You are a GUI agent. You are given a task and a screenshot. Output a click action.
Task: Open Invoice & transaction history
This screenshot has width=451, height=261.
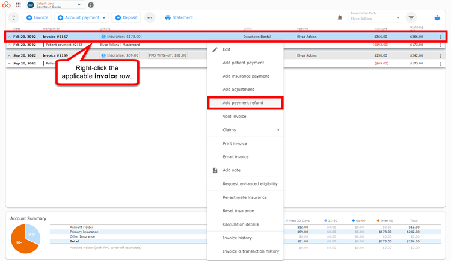point(245,251)
